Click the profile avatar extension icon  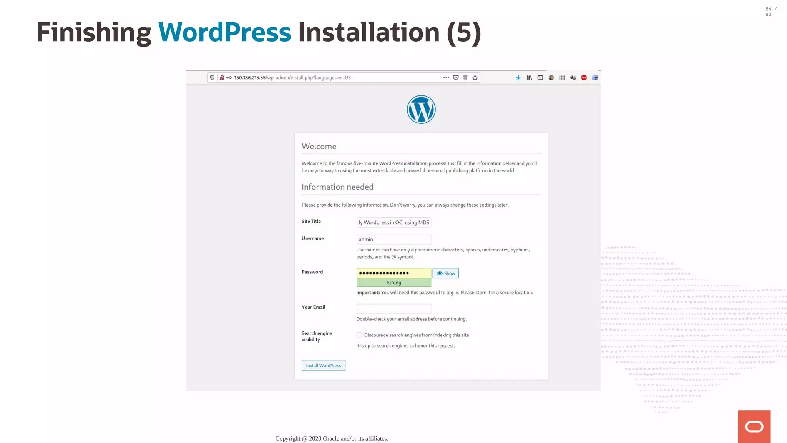(551, 78)
